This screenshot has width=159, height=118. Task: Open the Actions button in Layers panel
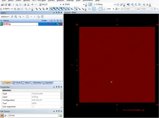tap(5, 17)
